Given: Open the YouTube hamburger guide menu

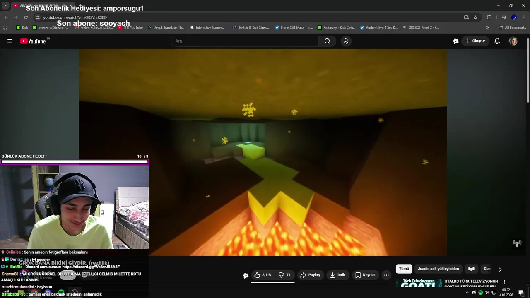Looking at the screenshot, I should click(10, 41).
